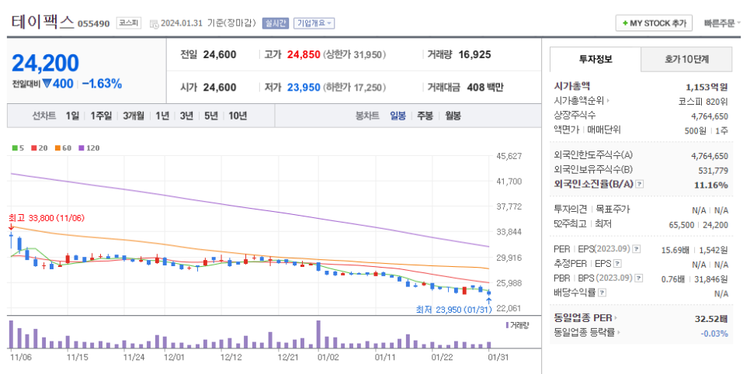Select 3년 line chart period
The height and width of the screenshot is (374, 750).
click(186, 116)
